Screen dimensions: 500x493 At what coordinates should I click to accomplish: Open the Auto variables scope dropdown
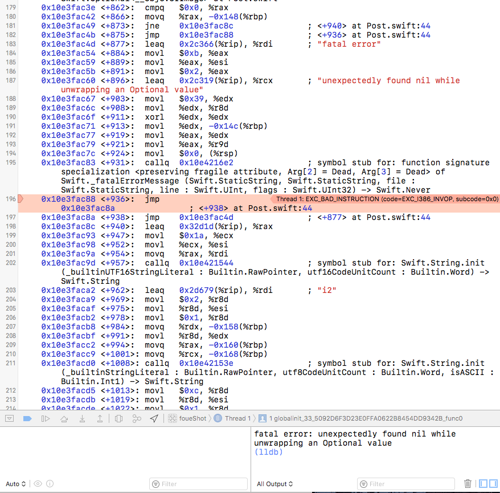tap(14, 483)
